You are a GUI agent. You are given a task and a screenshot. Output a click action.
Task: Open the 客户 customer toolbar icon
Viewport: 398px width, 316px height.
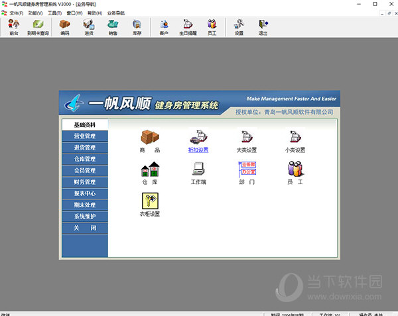(164, 27)
